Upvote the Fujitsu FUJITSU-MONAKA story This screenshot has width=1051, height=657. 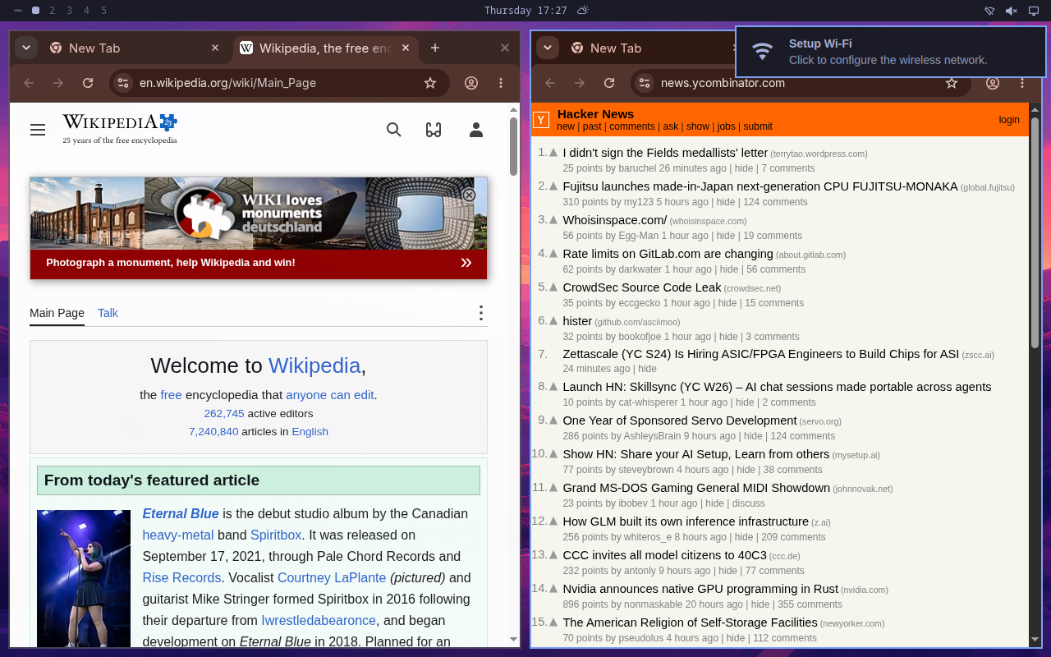pos(553,186)
